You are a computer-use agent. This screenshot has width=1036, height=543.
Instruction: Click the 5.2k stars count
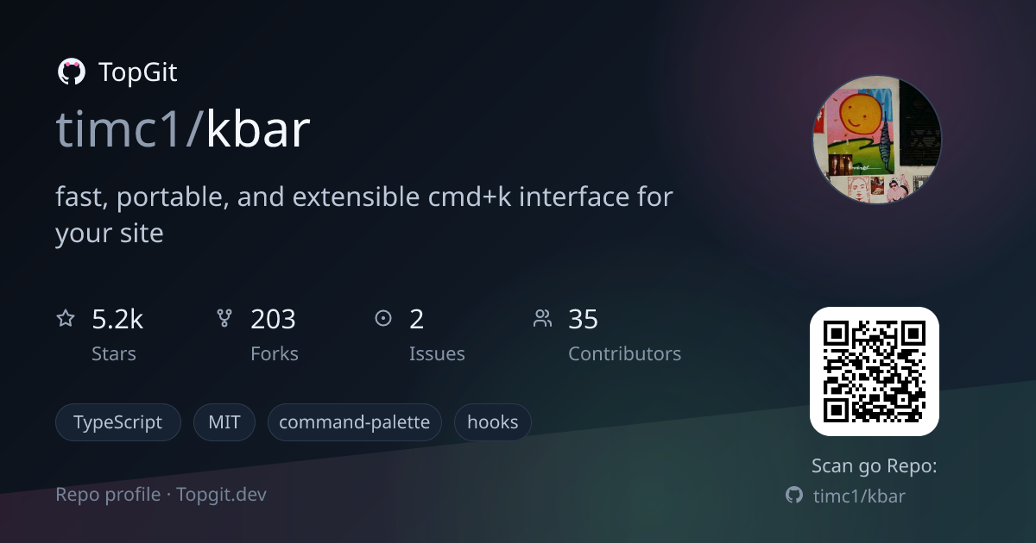[x=117, y=320]
